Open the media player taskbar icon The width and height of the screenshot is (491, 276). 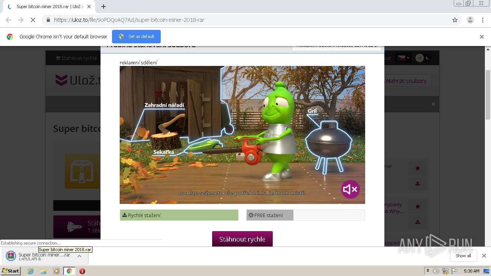[x=56, y=271]
